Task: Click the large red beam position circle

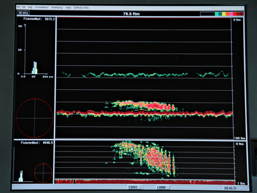Action: (x=34, y=118)
